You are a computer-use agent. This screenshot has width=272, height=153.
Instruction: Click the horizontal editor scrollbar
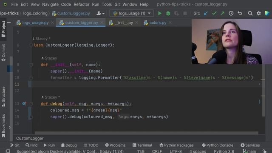click(x=146, y=133)
